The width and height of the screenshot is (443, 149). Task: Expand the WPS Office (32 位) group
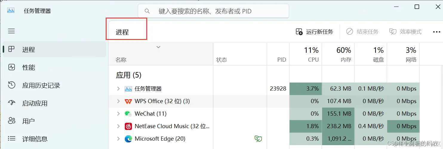(118, 101)
